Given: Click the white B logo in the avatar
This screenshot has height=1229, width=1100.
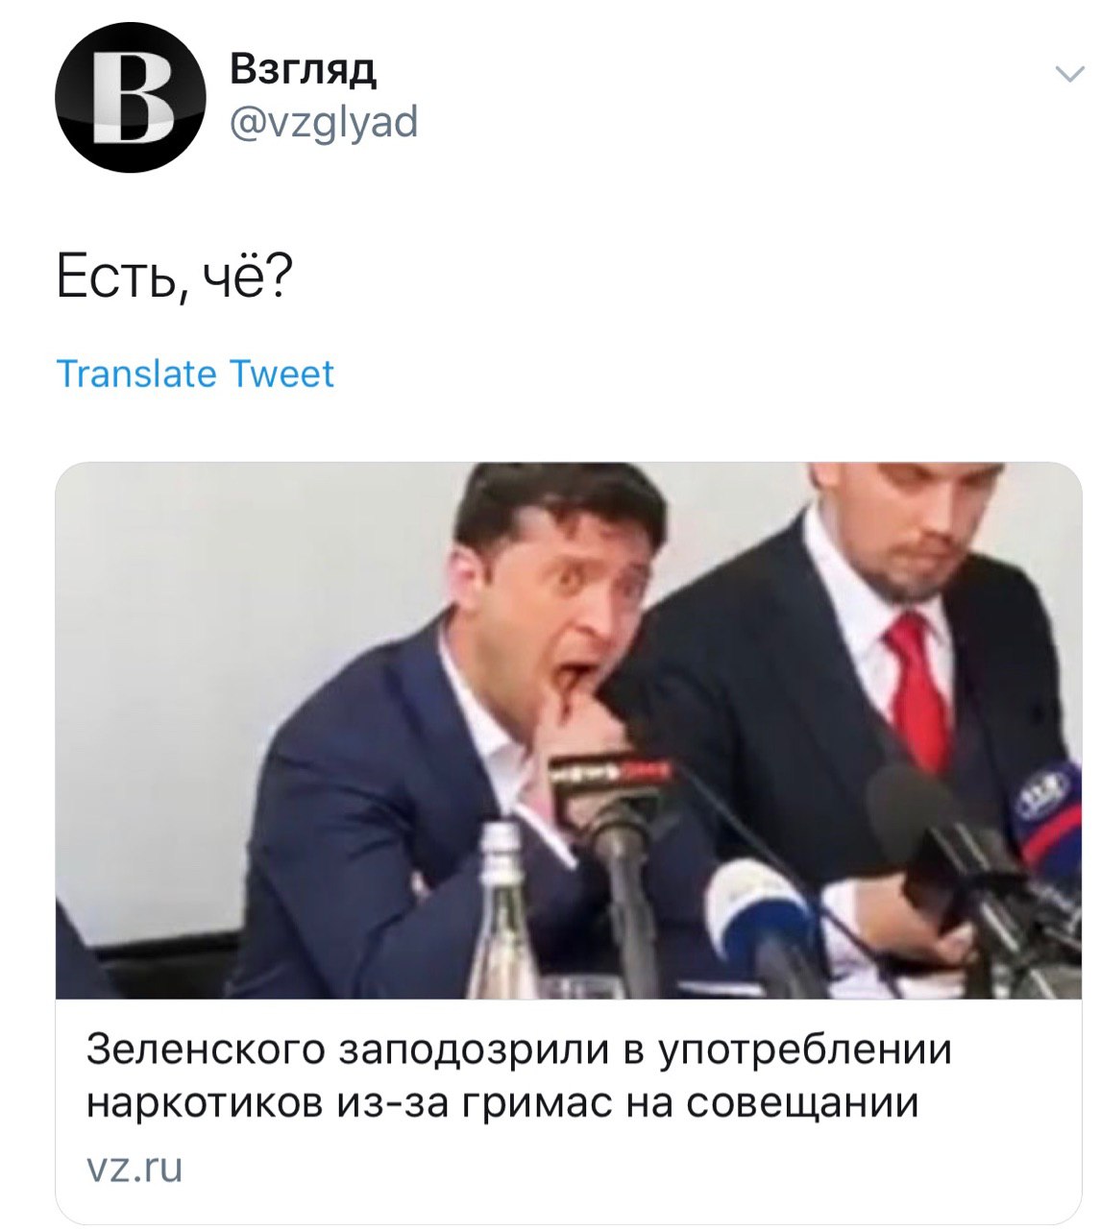Looking at the screenshot, I should 132,100.
